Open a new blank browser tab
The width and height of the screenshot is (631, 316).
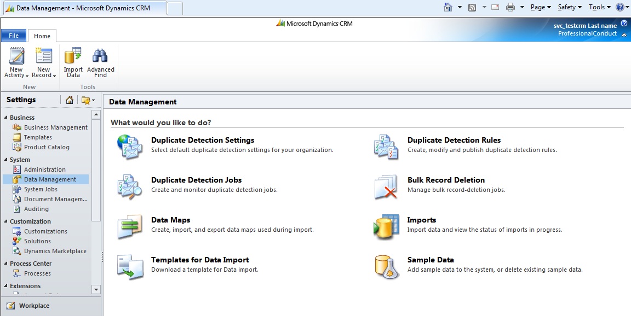click(x=174, y=8)
